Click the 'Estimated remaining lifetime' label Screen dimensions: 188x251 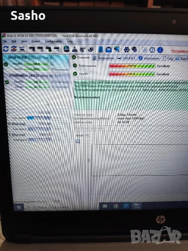[91, 119]
